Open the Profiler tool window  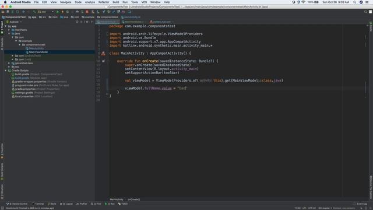pyautogui.click(x=82, y=204)
